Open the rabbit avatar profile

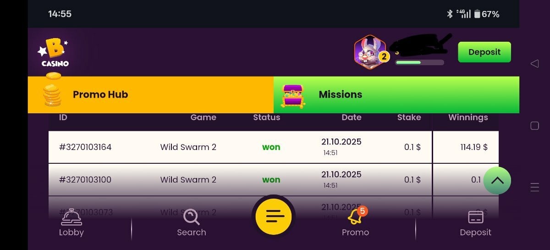(x=369, y=52)
